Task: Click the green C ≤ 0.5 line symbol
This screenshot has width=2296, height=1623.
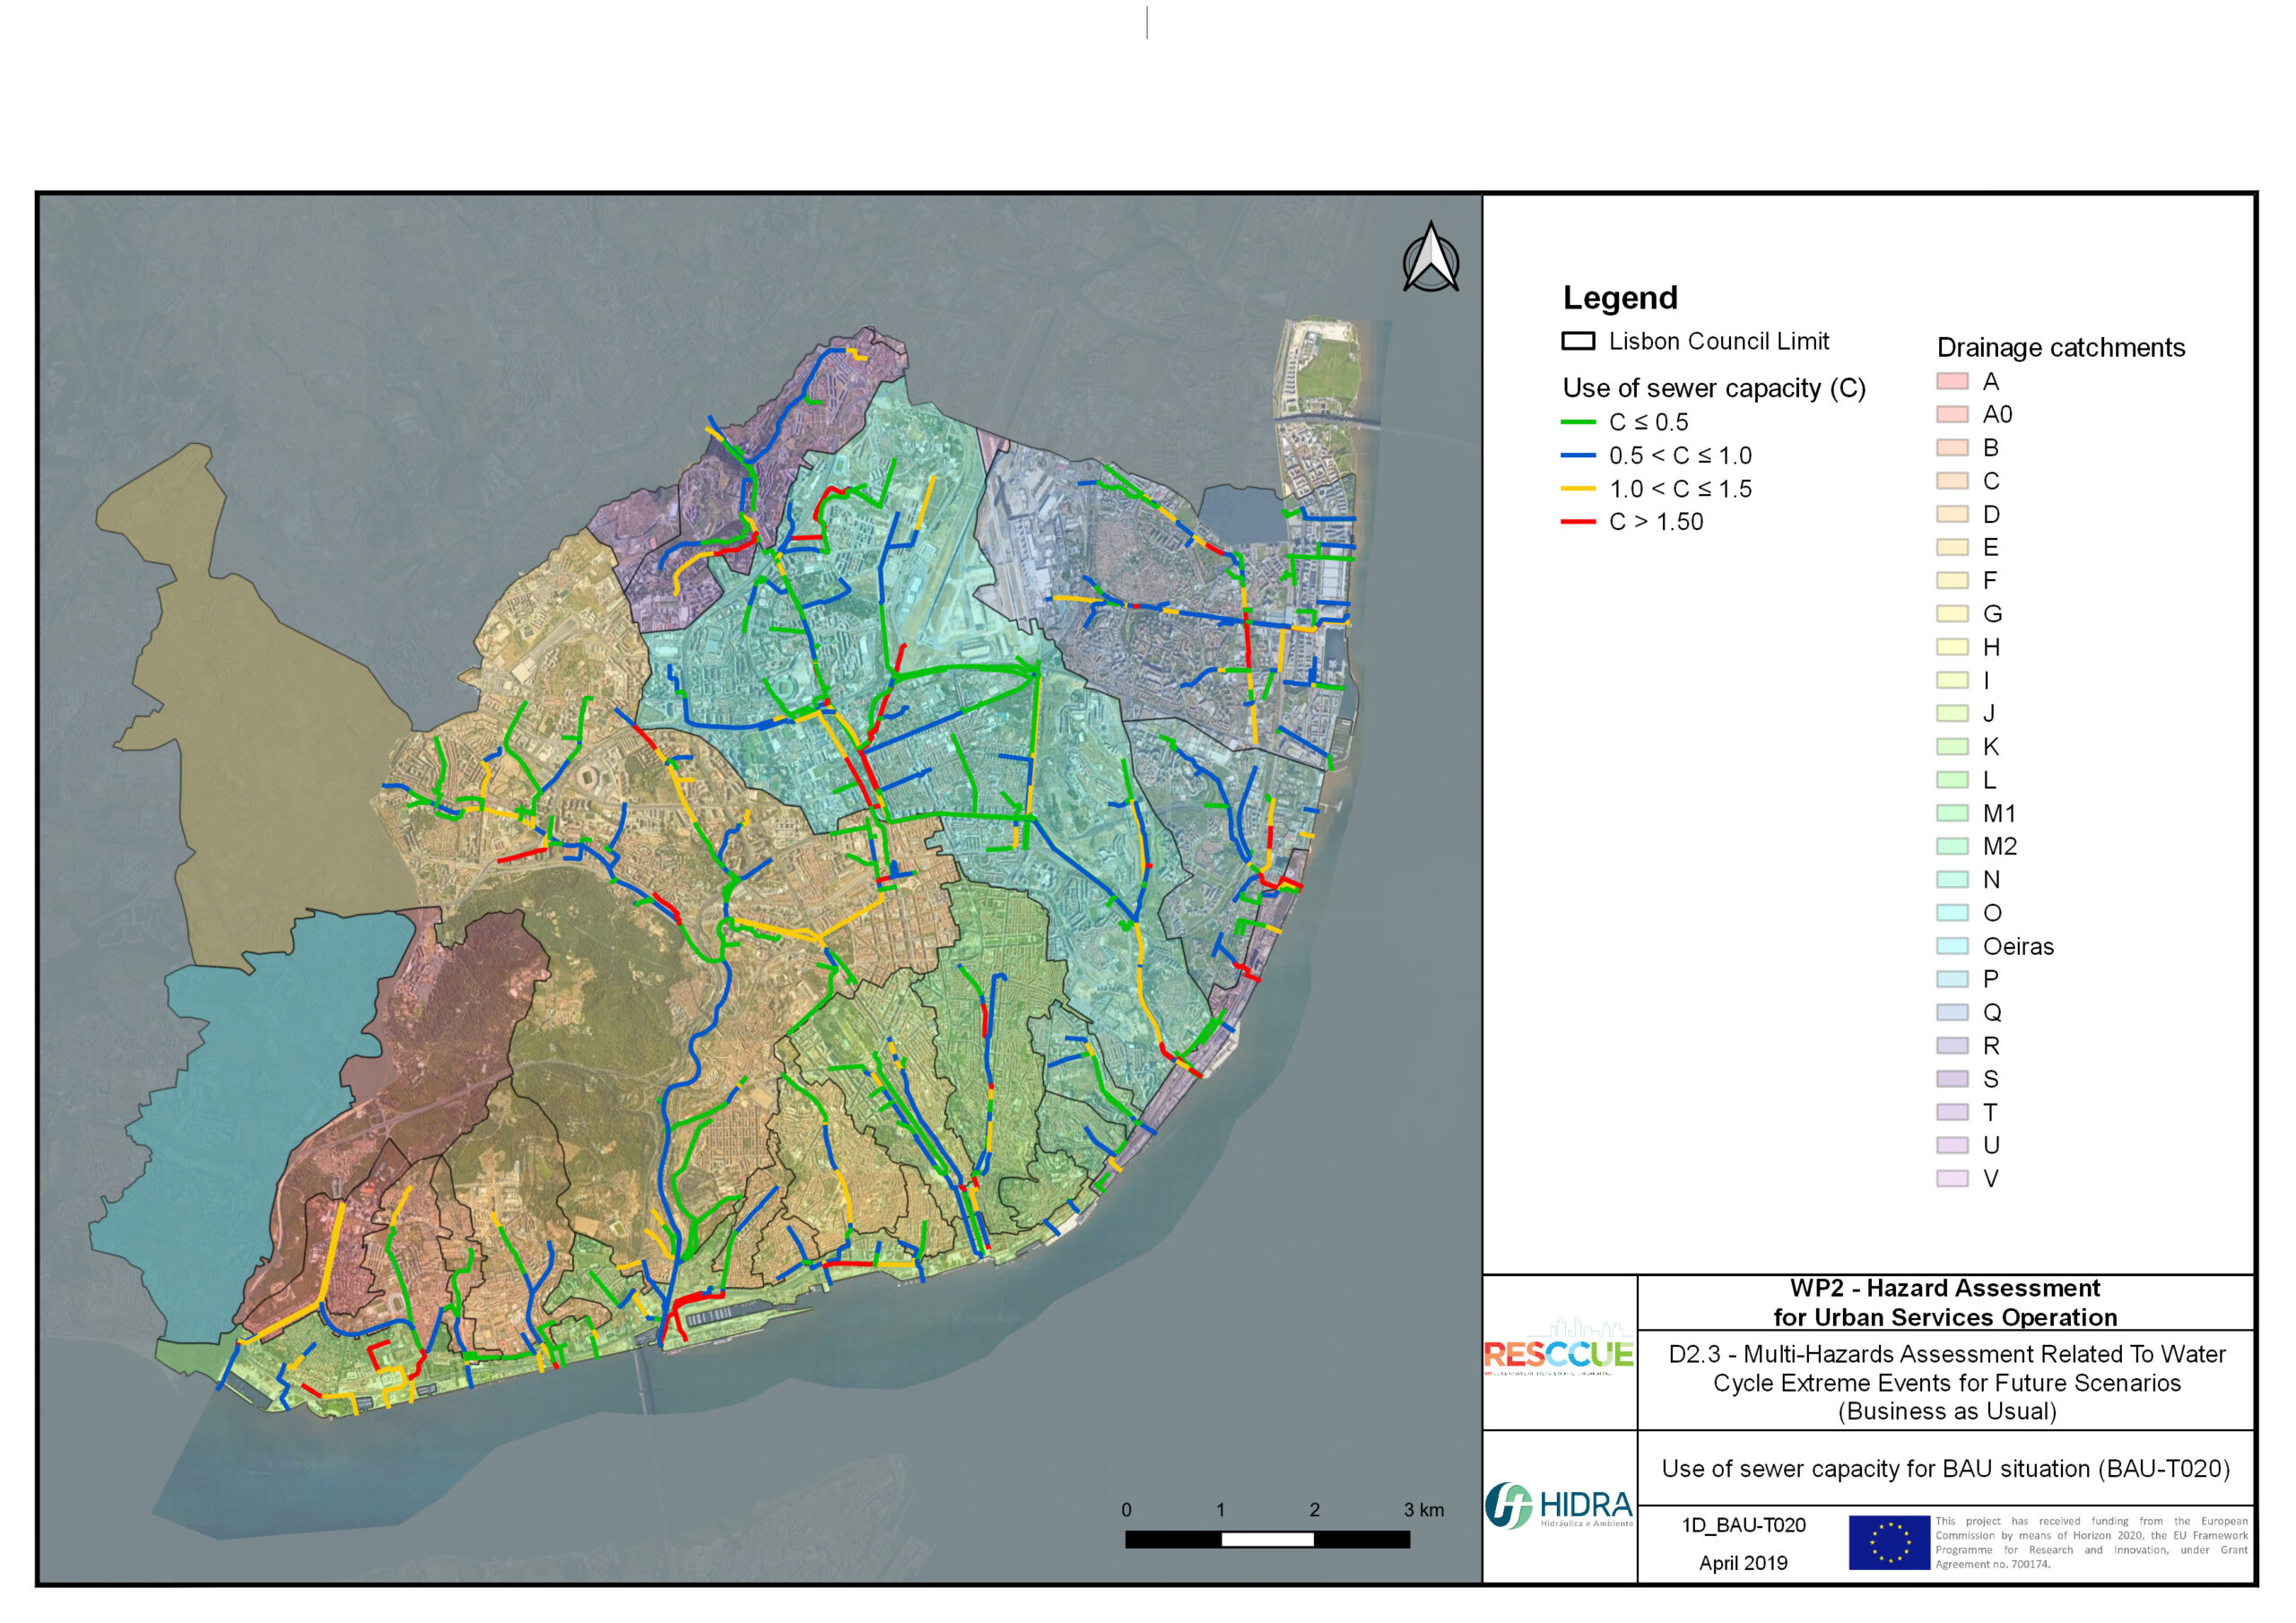Action: (x=1578, y=422)
